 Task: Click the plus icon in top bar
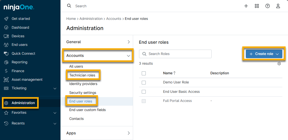(x=246, y=6)
